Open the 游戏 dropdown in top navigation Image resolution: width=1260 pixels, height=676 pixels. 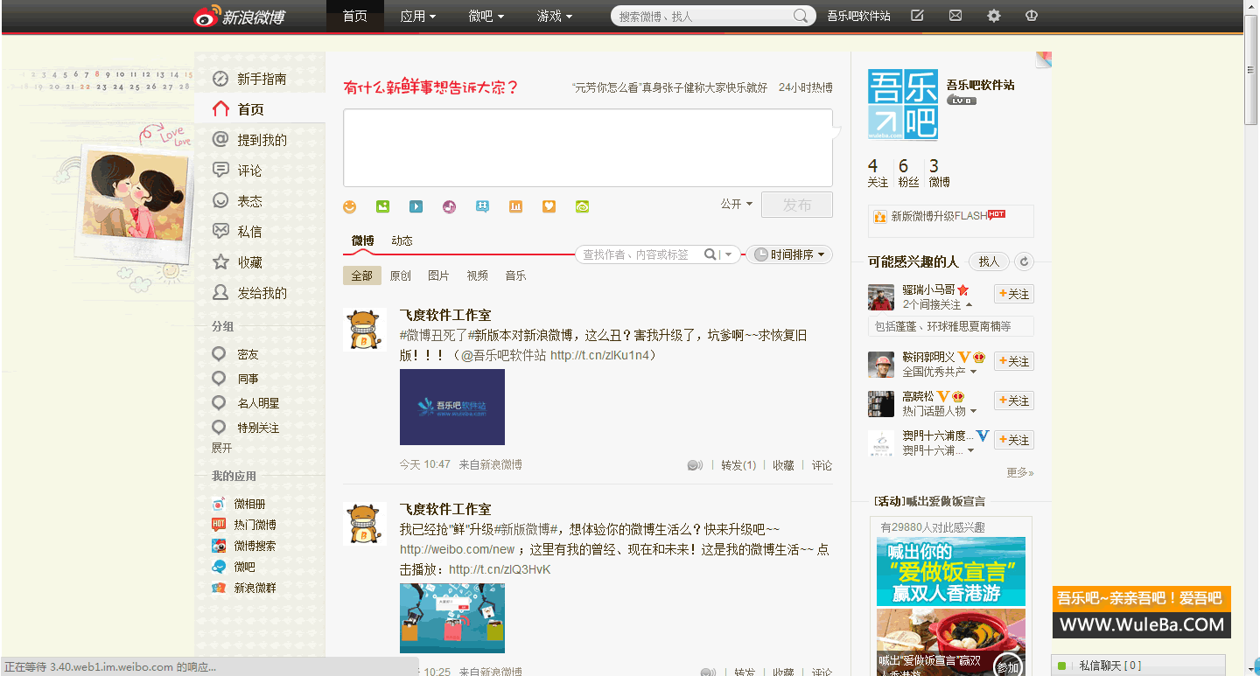point(555,16)
